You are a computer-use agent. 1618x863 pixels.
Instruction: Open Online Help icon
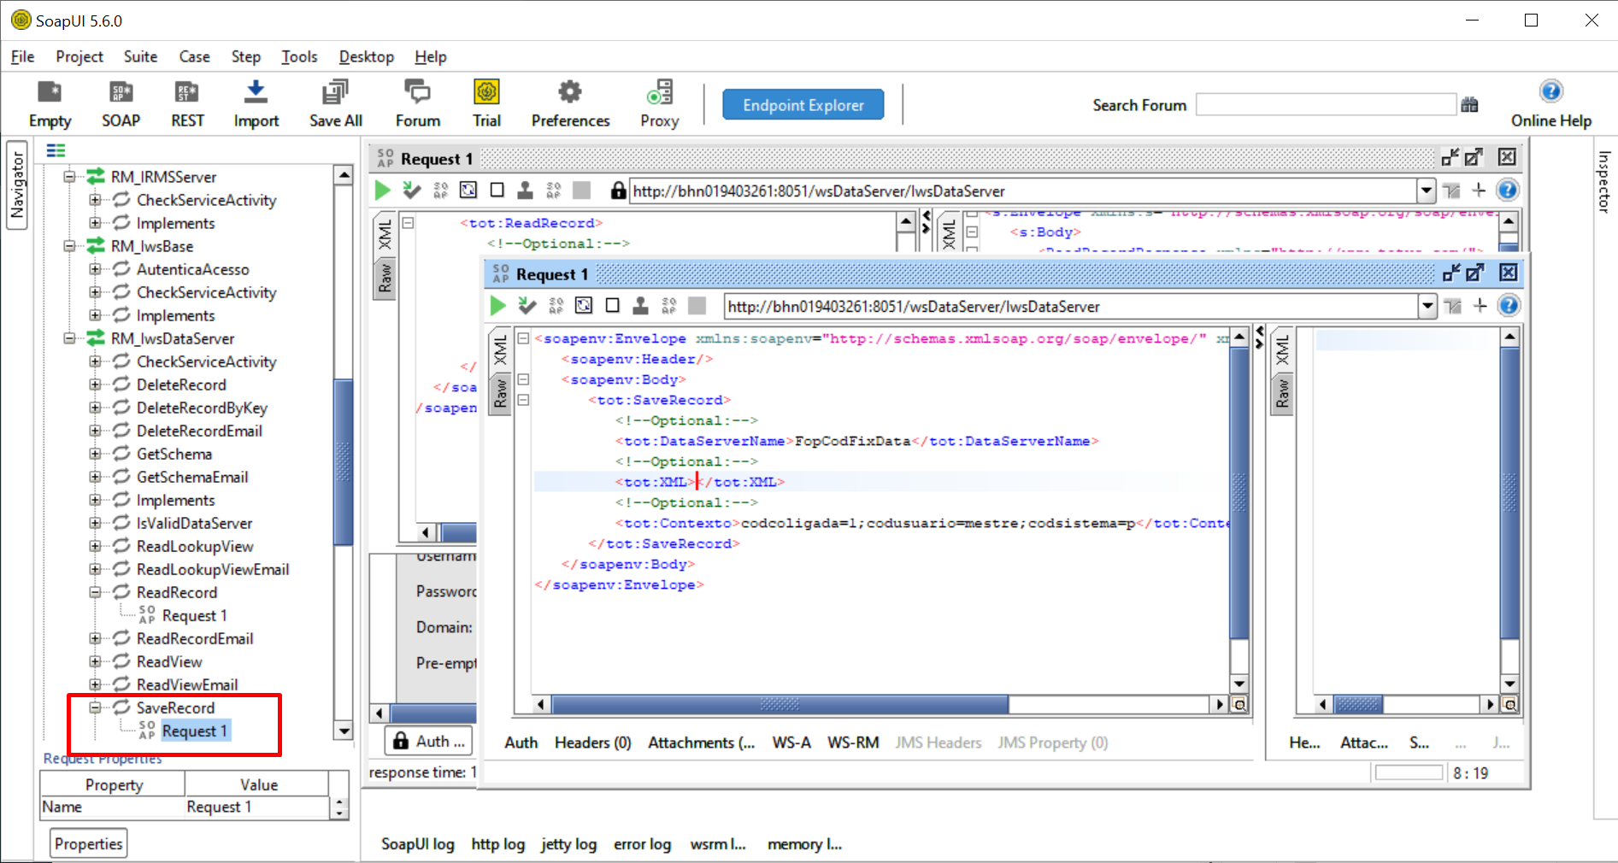[1550, 103]
